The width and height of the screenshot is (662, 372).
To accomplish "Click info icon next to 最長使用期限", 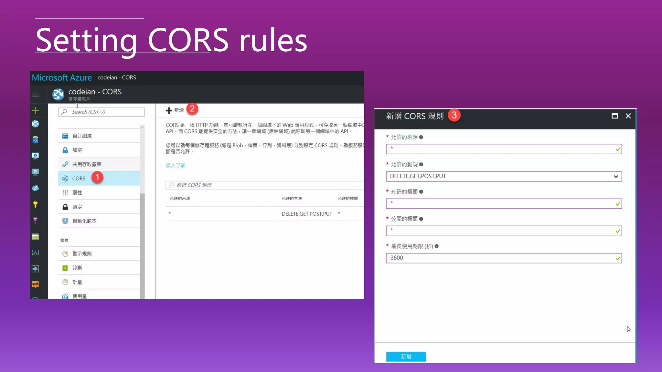I will pos(437,246).
